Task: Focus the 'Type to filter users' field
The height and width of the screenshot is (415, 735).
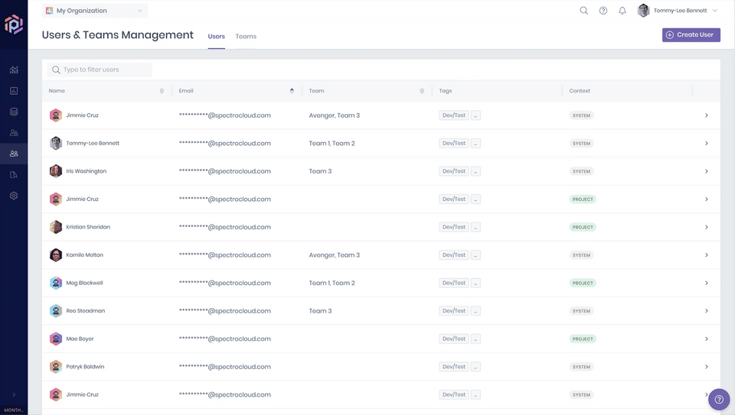Action: [100, 70]
